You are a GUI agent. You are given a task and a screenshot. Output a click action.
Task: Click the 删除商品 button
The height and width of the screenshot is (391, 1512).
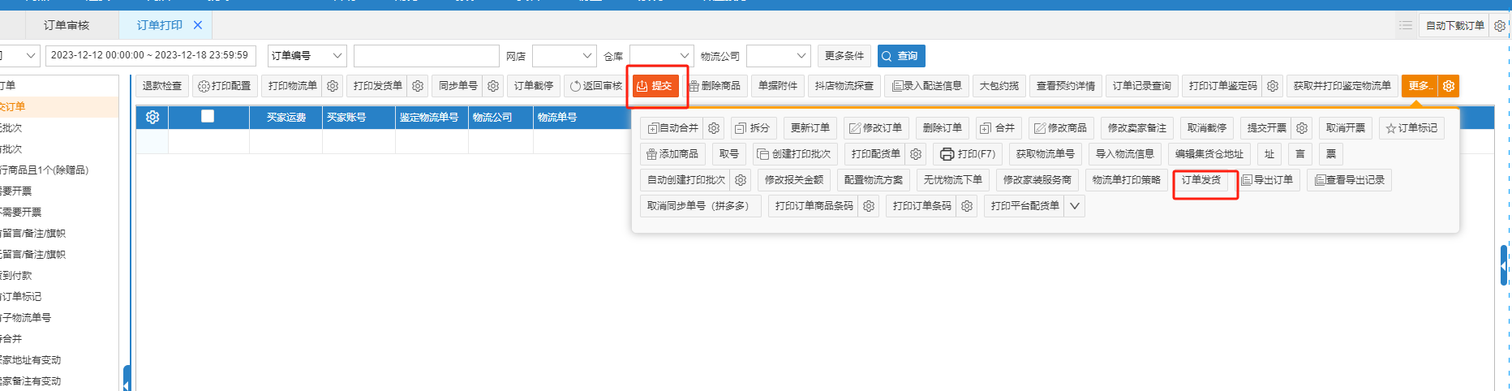pyautogui.click(x=714, y=86)
